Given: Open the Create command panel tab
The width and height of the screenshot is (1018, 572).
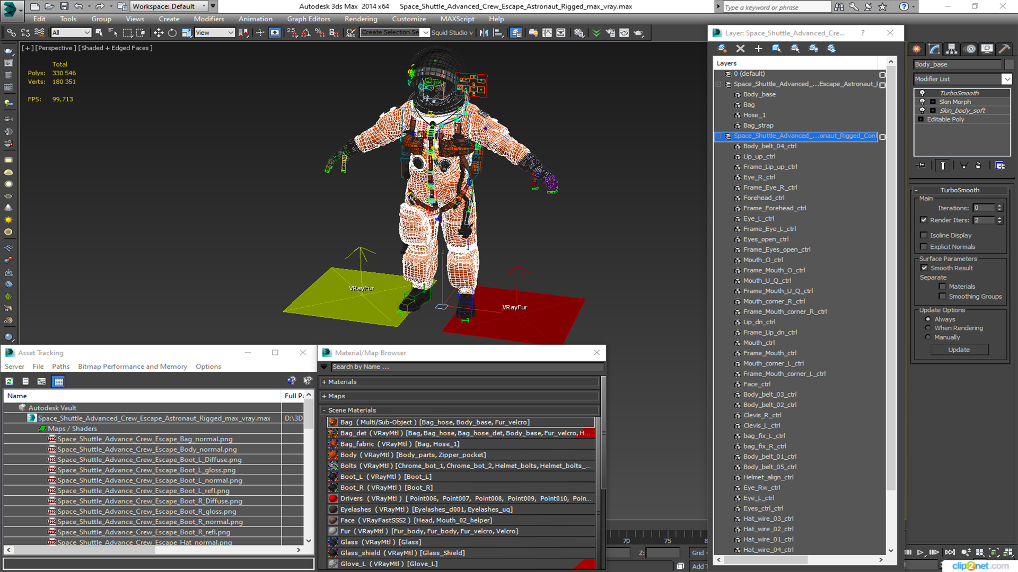Looking at the screenshot, I should click(x=916, y=49).
